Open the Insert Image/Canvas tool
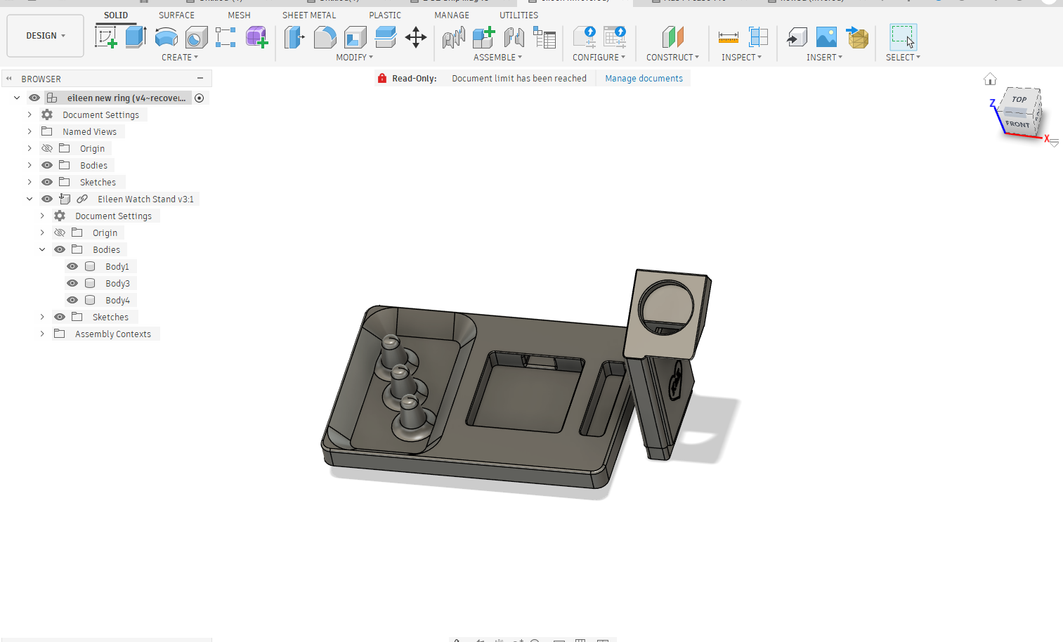Viewport: 1063px width, 642px height. pyautogui.click(x=826, y=37)
